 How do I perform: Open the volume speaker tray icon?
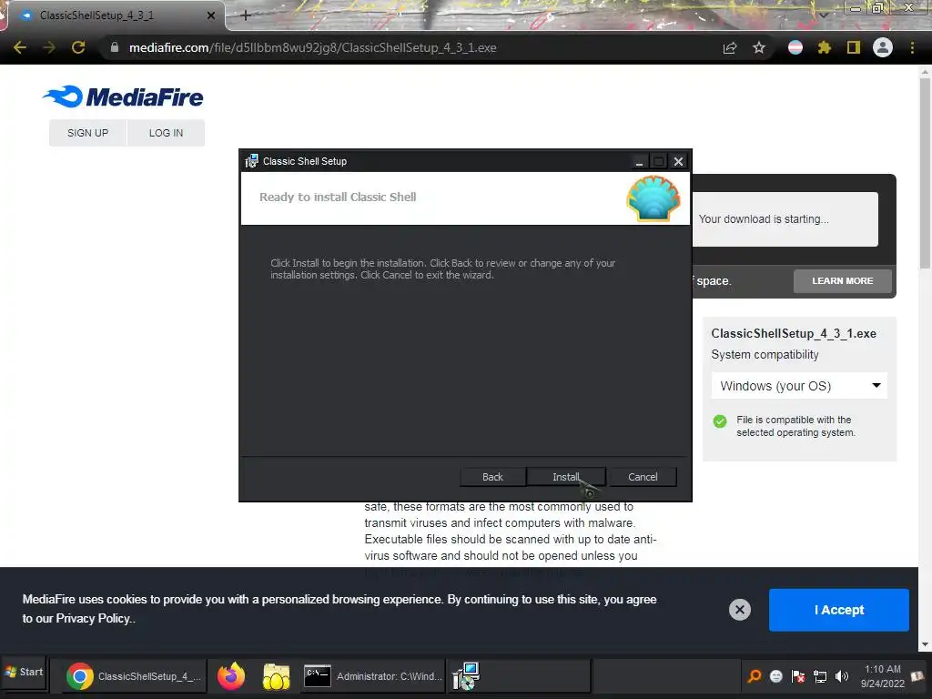point(842,676)
